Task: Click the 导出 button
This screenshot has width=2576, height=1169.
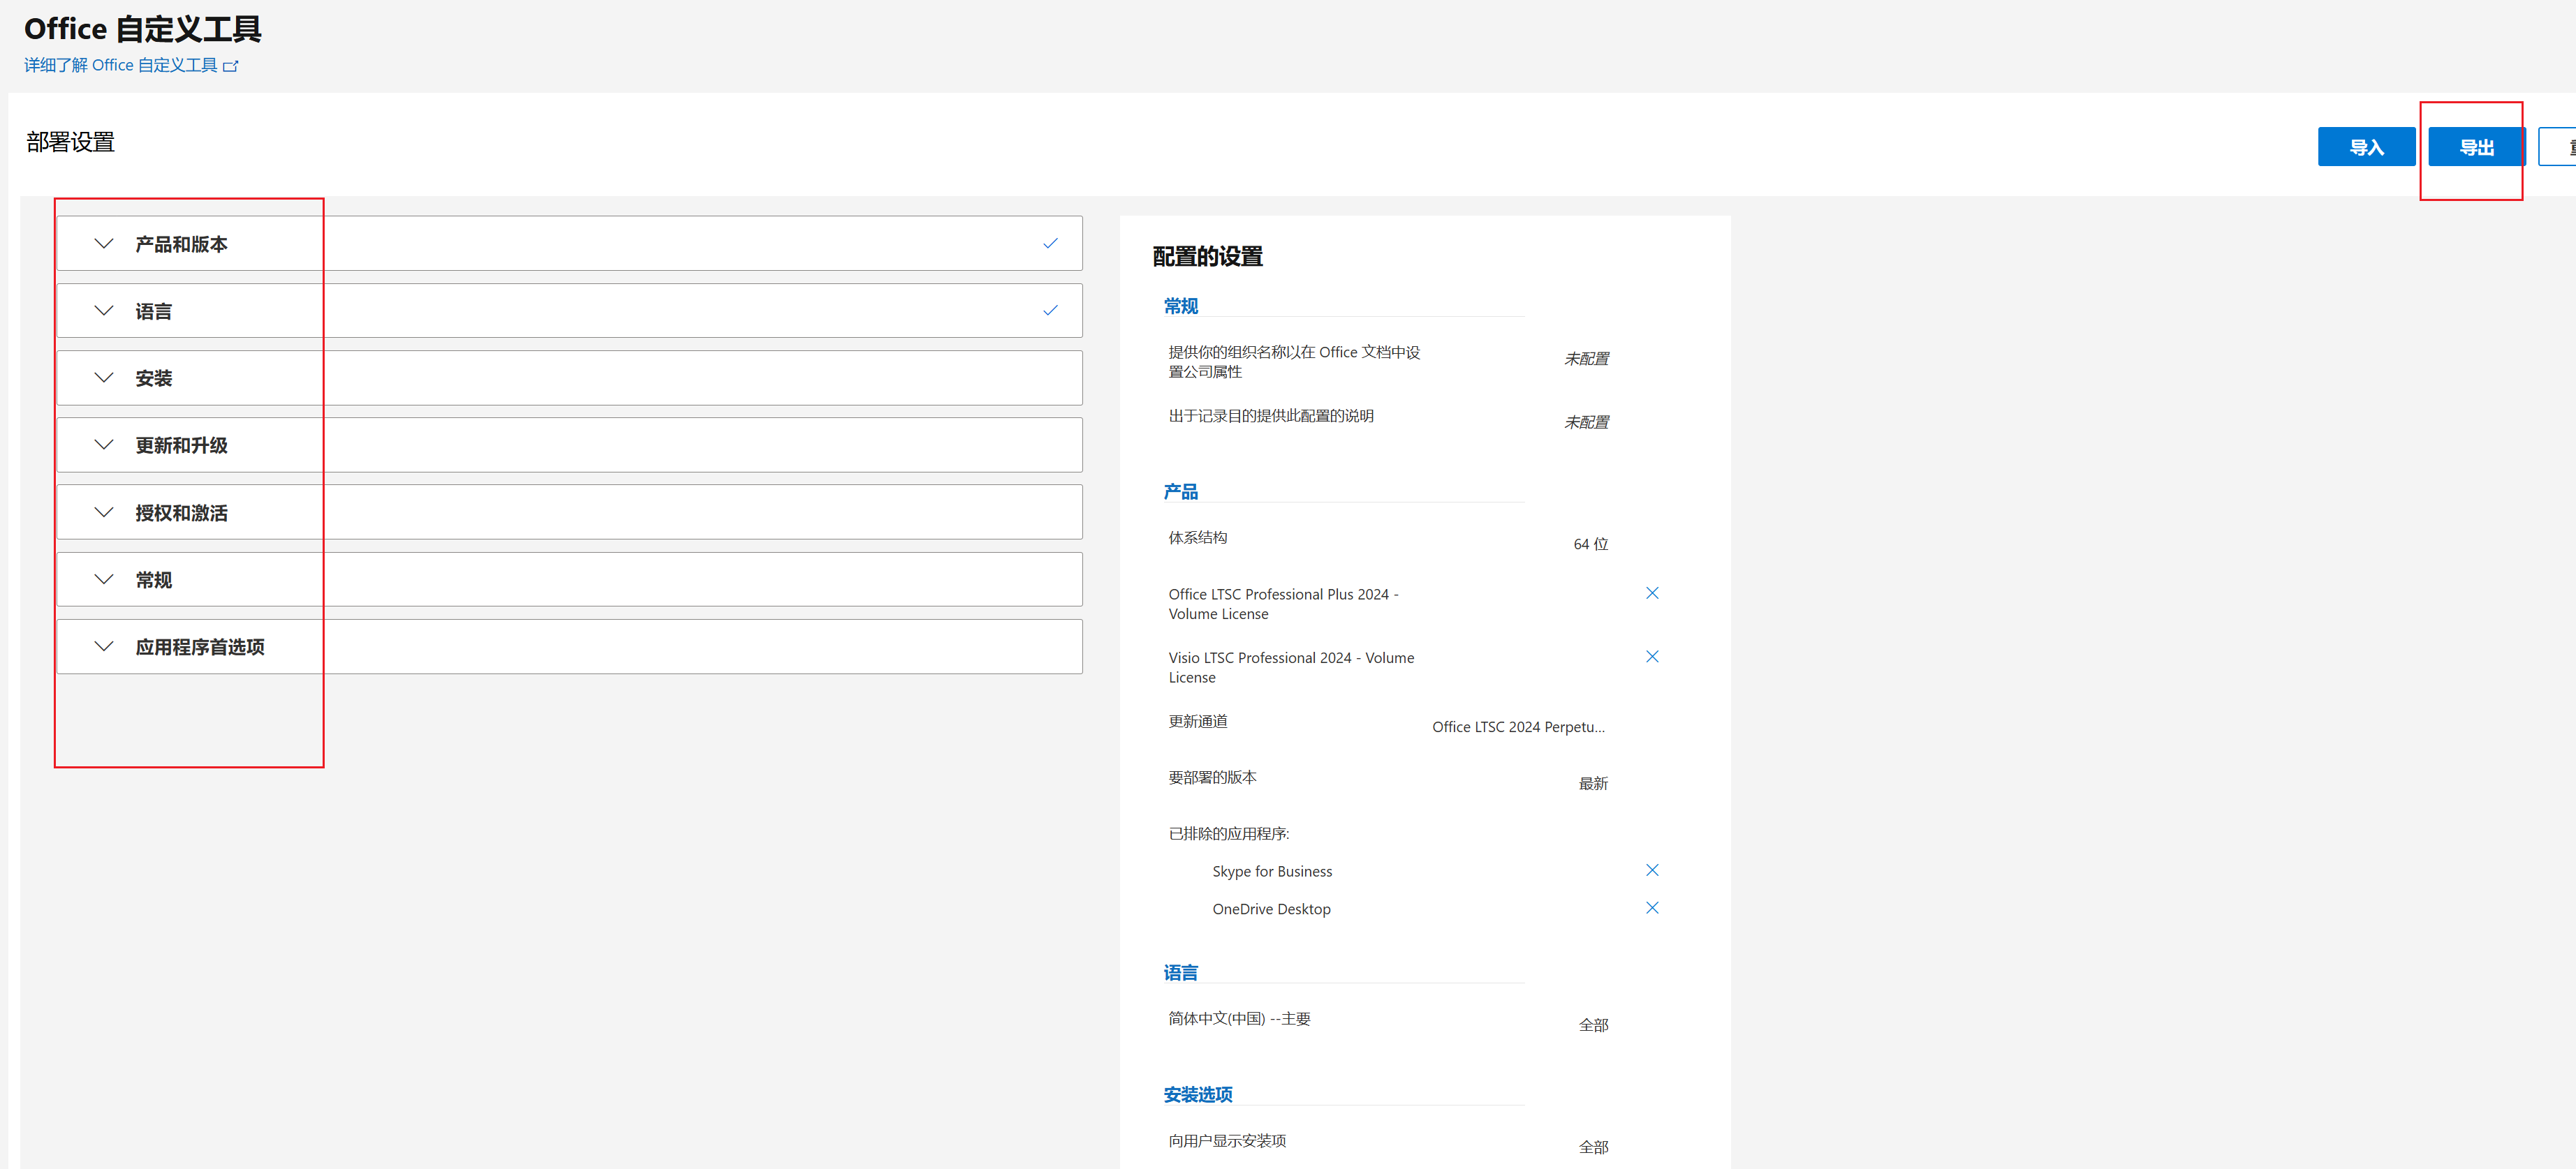Action: (x=2476, y=148)
